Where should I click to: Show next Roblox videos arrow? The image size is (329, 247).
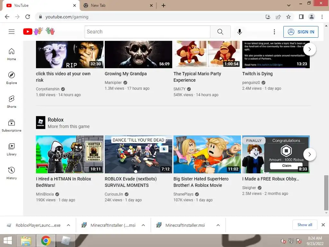[309, 154]
